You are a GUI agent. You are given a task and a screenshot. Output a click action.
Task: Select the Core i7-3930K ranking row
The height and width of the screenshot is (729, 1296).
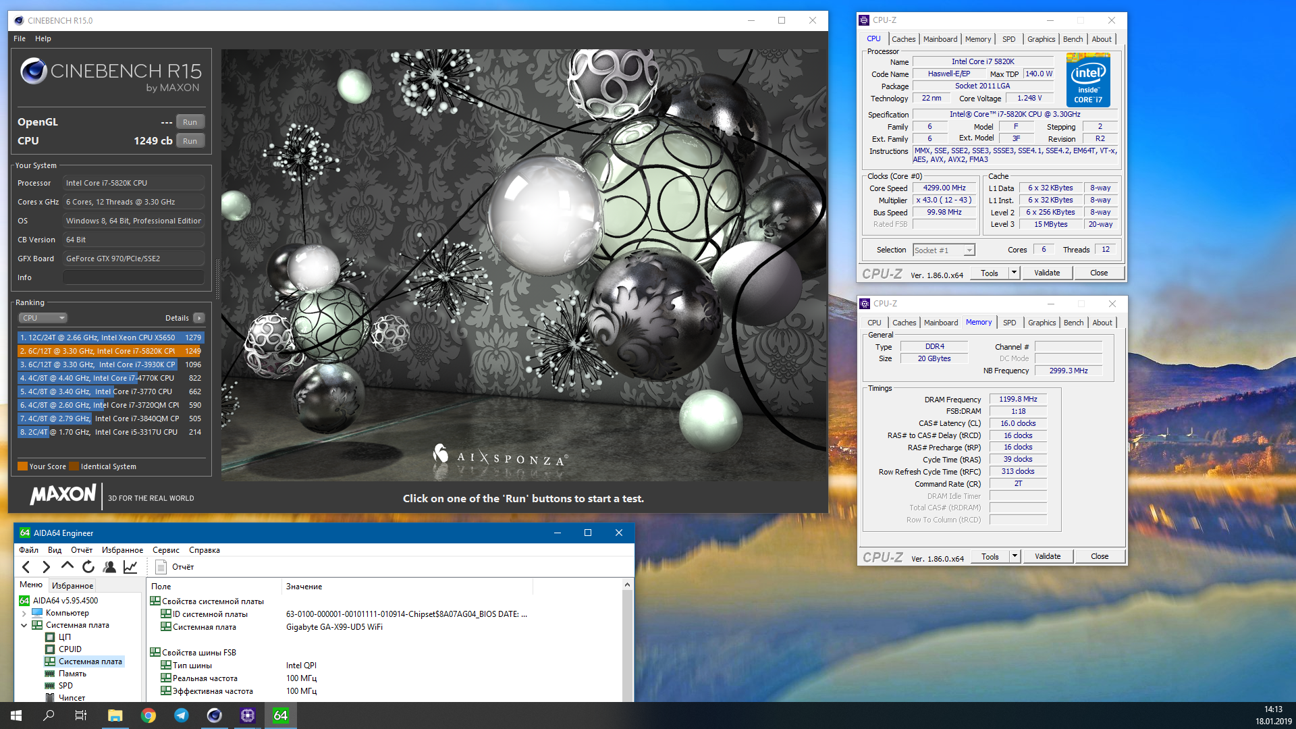click(111, 364)
